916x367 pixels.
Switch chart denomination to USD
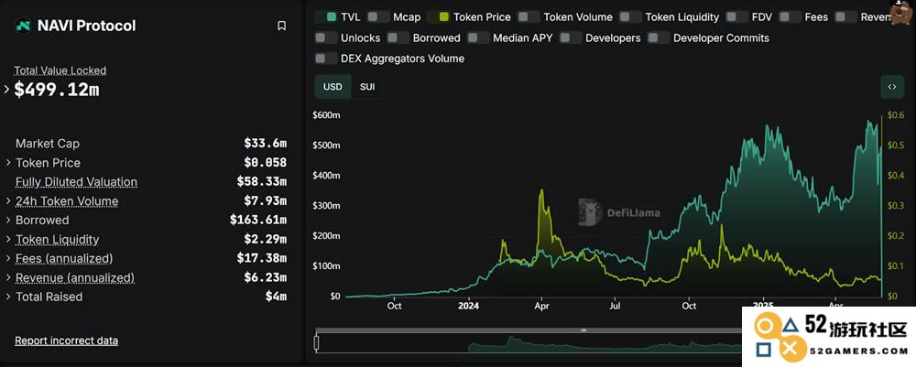pyautogui.click(x=333, y=87)
